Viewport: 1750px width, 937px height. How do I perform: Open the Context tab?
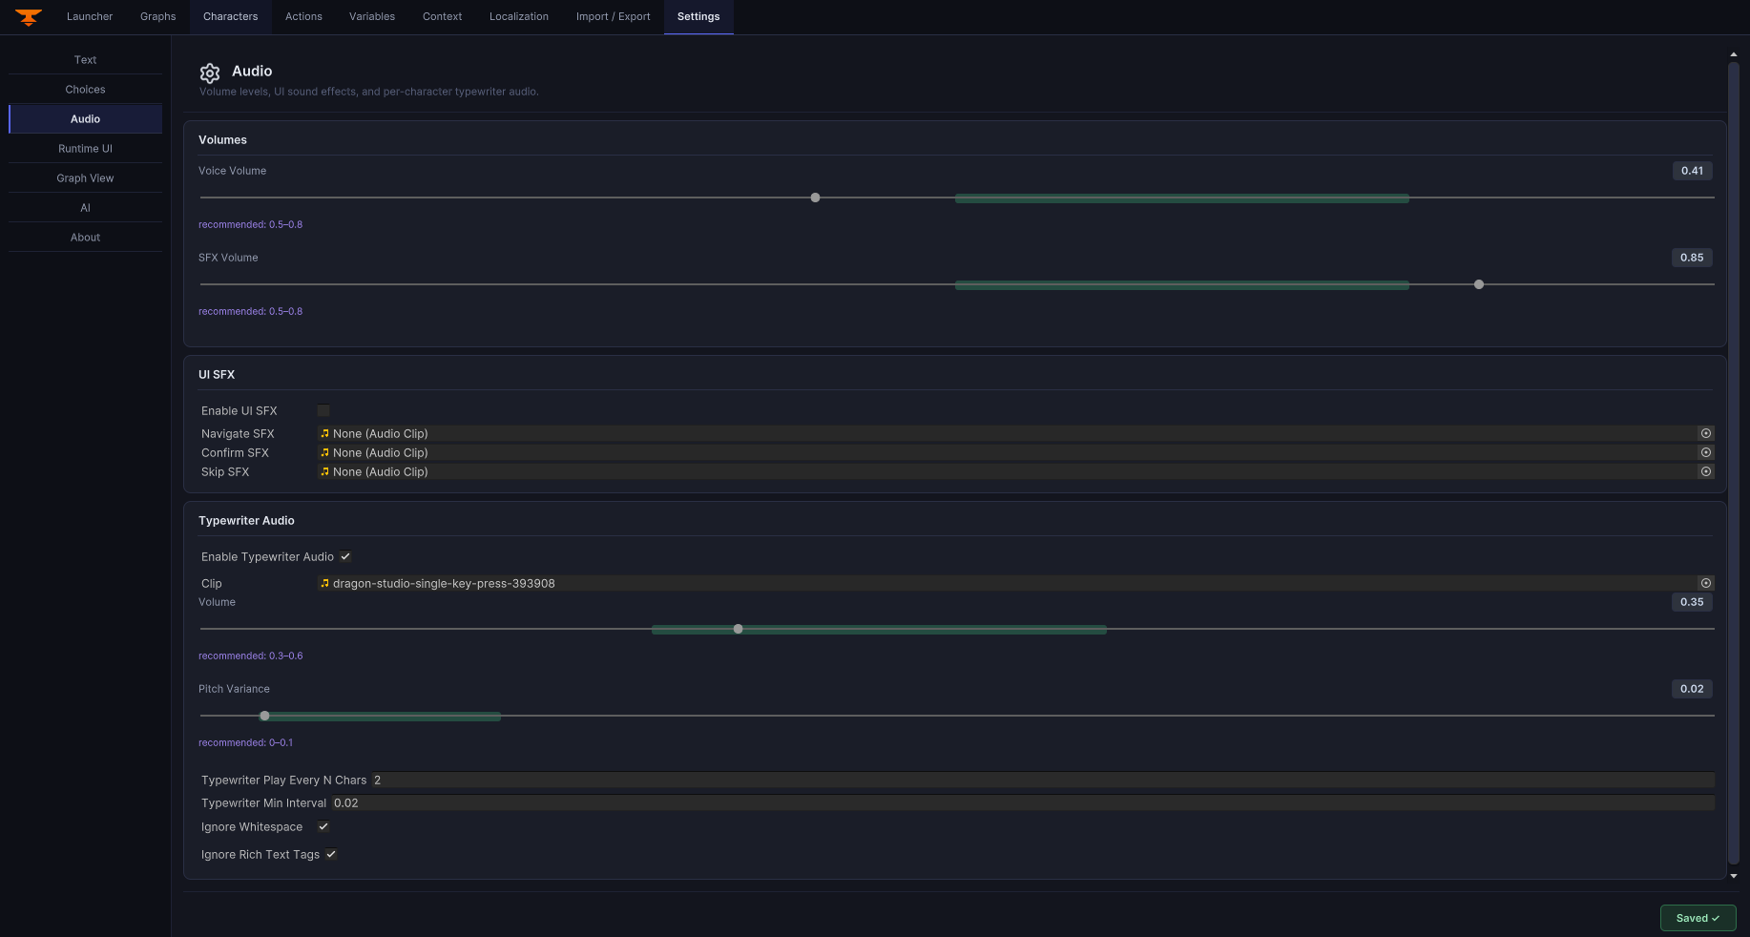click(x=443, y=17)
